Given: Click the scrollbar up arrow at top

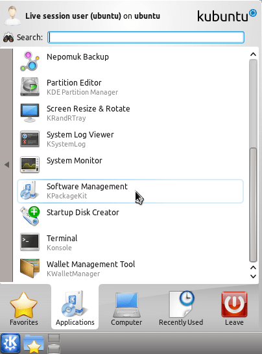Looking at the screenshot, I should (x=253, y=54).
